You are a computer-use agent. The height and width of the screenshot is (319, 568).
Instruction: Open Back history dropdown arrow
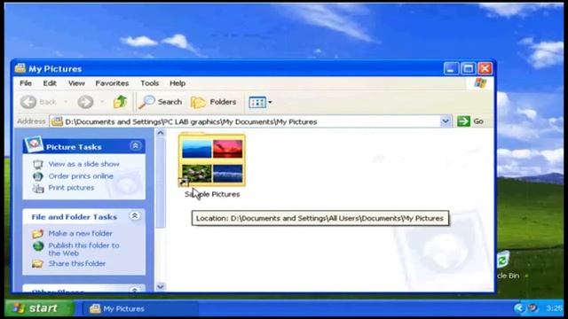[x=66, y=102]
